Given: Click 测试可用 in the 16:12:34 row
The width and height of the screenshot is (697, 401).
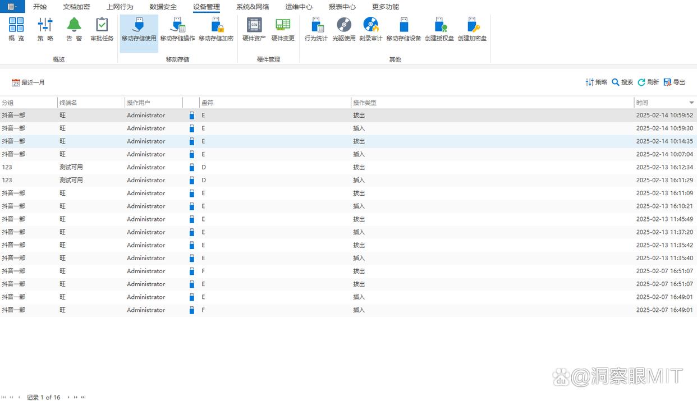Looking at the screenshot, I should 71,167.
